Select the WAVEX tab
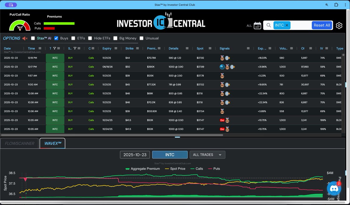The width and height of the screenshot is (350, 205). (x=52, y=143)
